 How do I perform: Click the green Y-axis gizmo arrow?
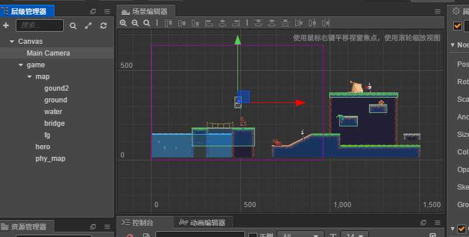pos(238,40)
